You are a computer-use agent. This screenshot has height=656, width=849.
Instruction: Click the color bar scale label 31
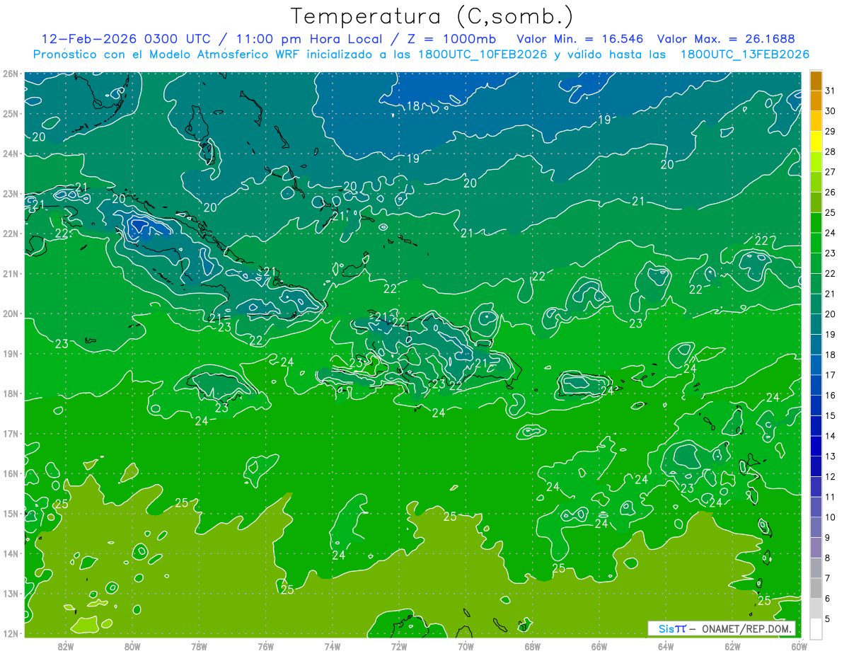[831, 89]
